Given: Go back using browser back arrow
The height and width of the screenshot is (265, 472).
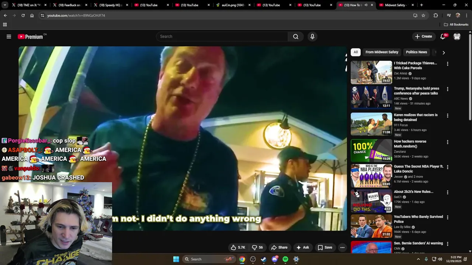Looking at the screenshot, I should coord(5,15).
